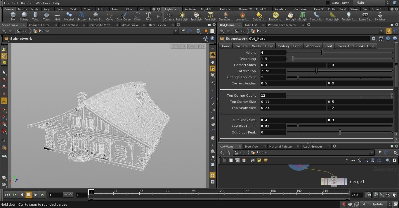Play the timeline forward
Screen dimensions: 399x208
click(36, 195)
